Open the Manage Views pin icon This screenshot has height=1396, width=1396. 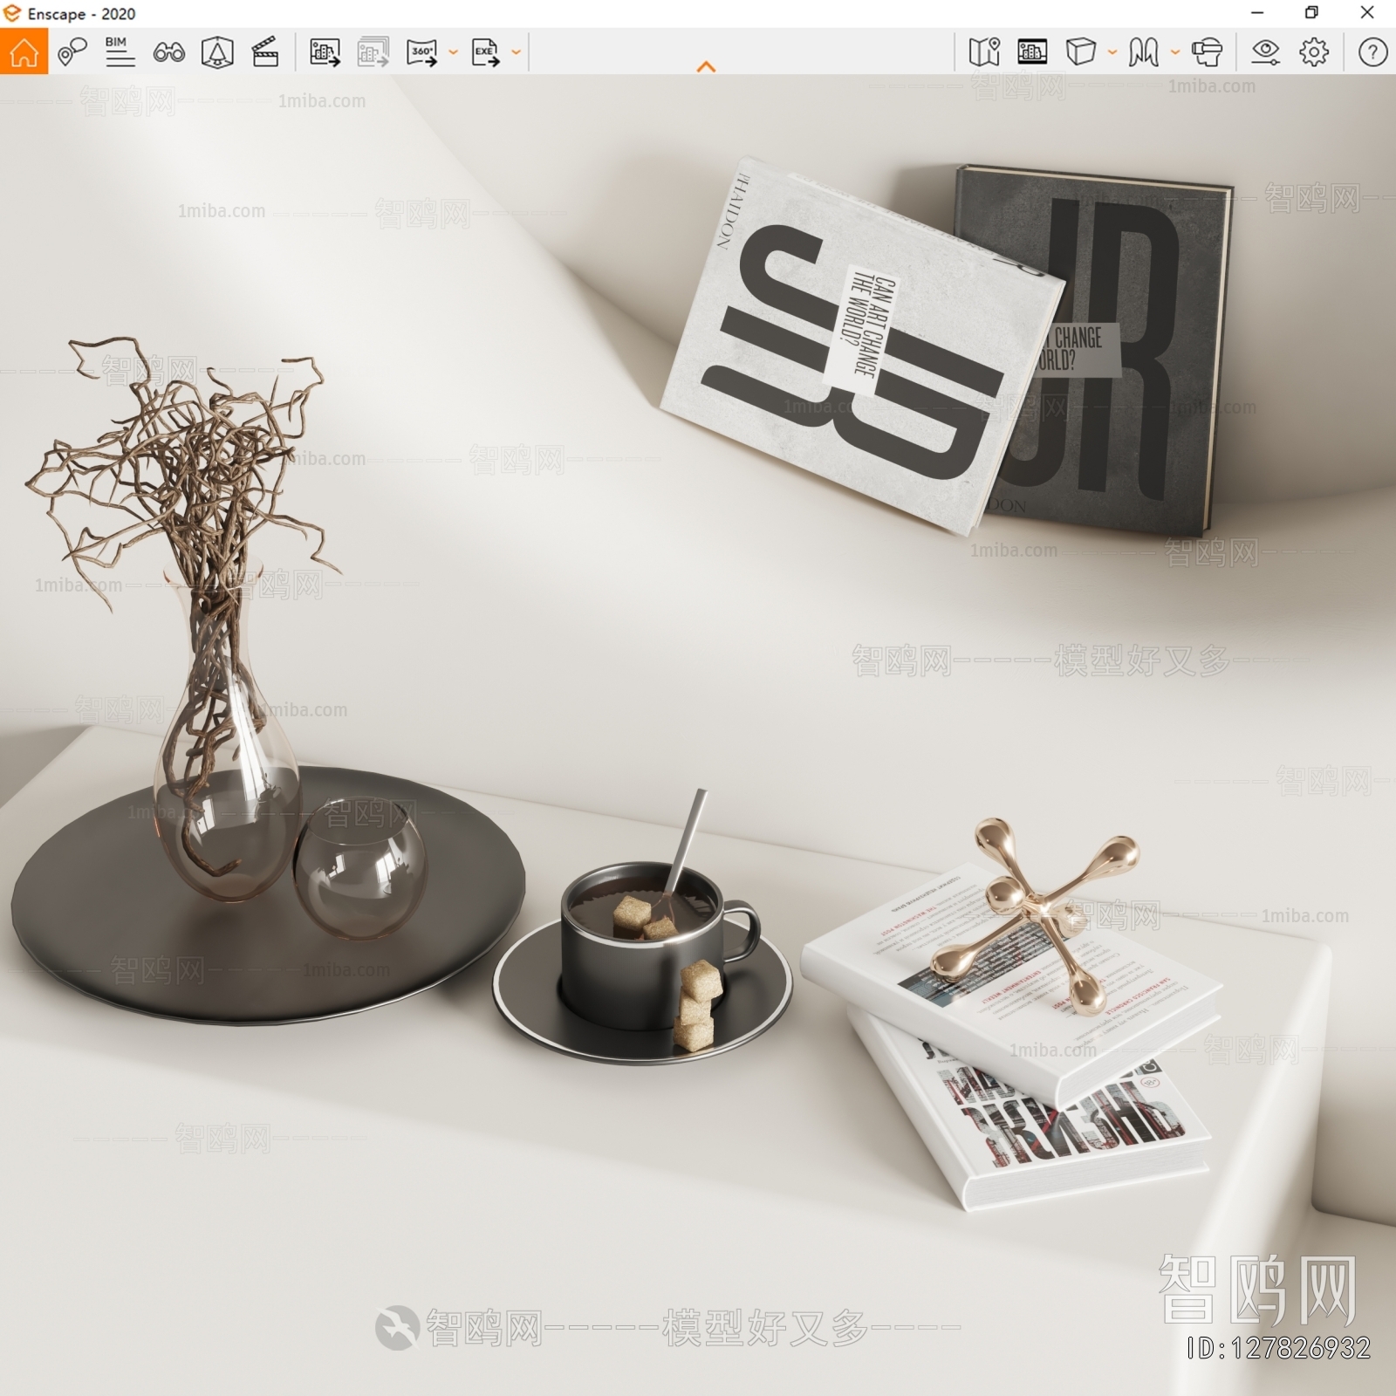(x=72, y=52)
